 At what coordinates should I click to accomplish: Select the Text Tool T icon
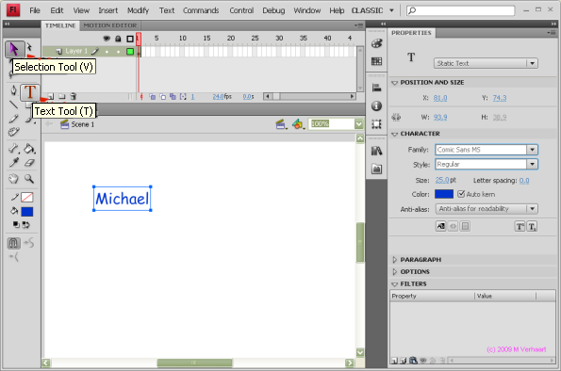(30, 92)
